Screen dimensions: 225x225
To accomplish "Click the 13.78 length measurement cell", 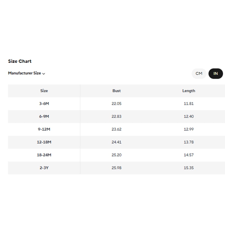I will [x=188, y=142].
